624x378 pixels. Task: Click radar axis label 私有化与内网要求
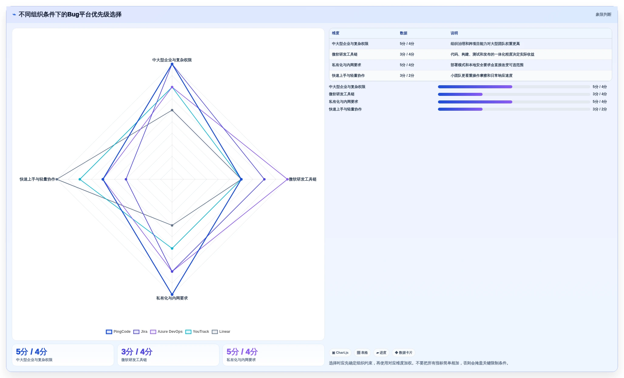[x=172, y=298]
